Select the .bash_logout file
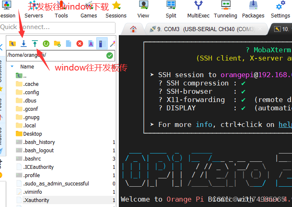The image size is (292, 207). tap(35, 150)
